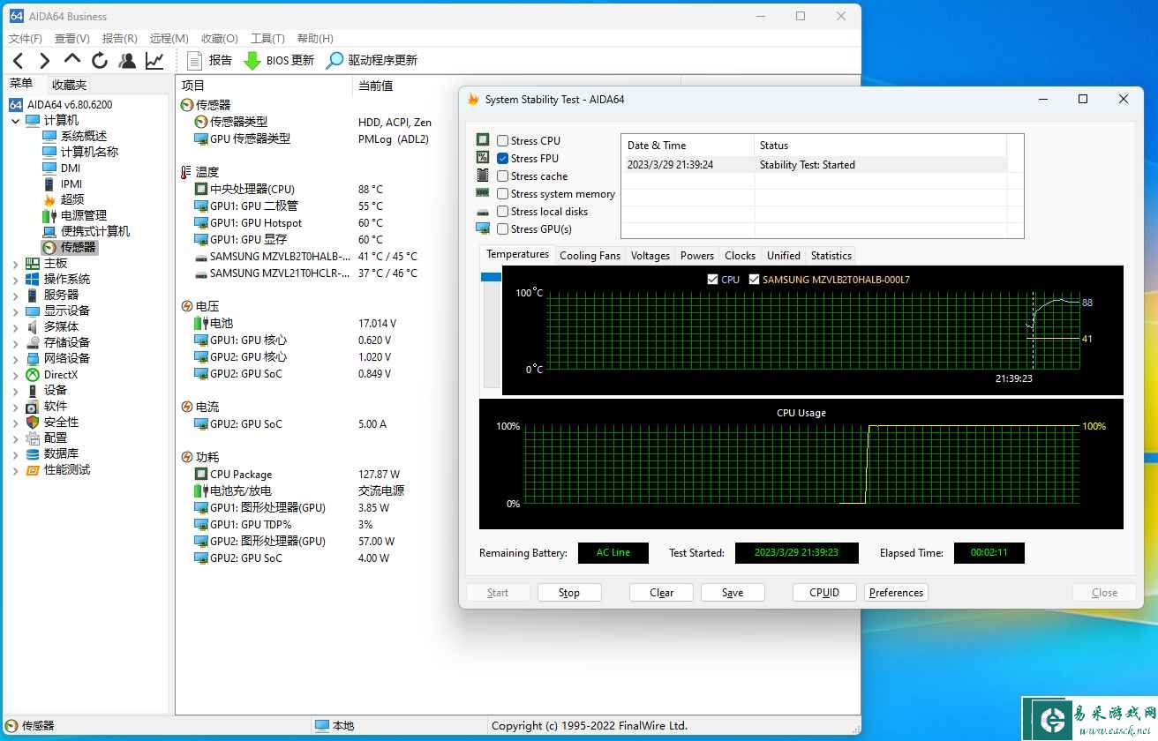Click CPU Package power row icon
The image size is (1158, 741).
[x=200, y=474]
